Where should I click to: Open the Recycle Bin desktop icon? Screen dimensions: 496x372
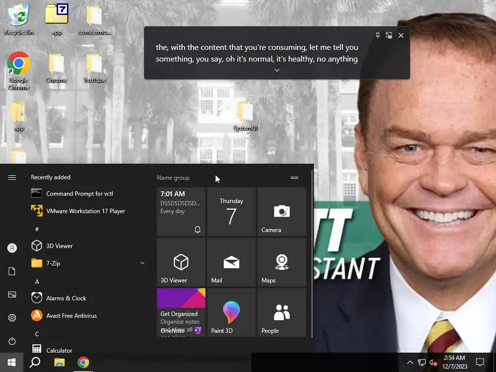[x=19, y=19]
